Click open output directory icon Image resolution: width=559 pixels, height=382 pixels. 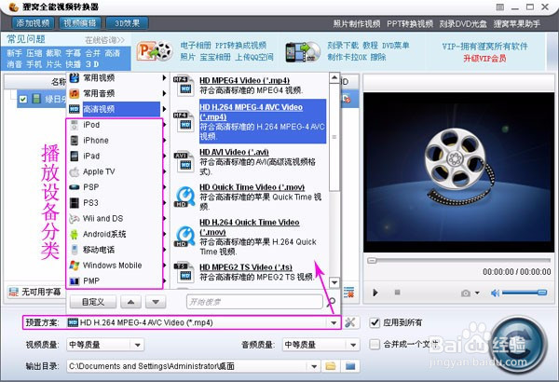(x=350, y=366)
